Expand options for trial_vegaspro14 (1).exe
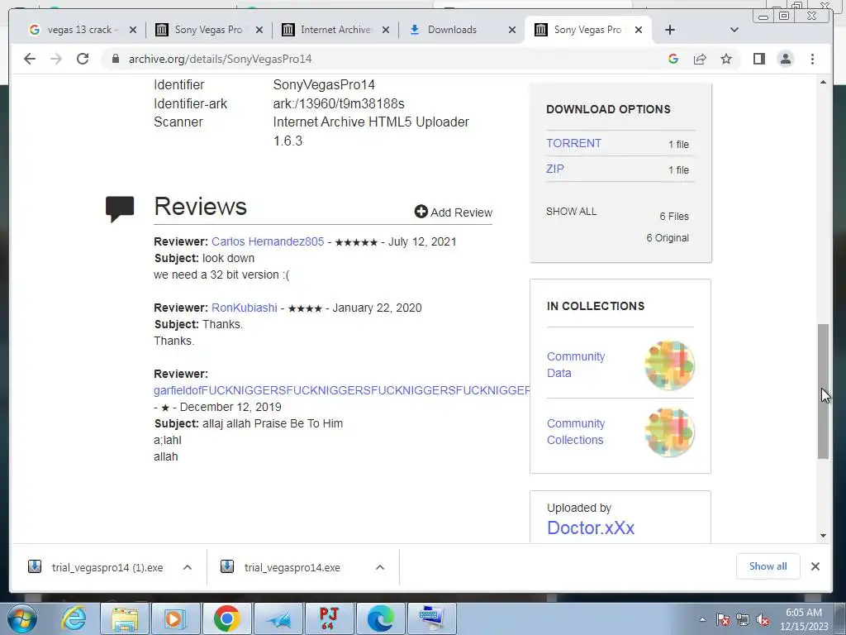This screenshot has width=846, height=635. point(188,567)
